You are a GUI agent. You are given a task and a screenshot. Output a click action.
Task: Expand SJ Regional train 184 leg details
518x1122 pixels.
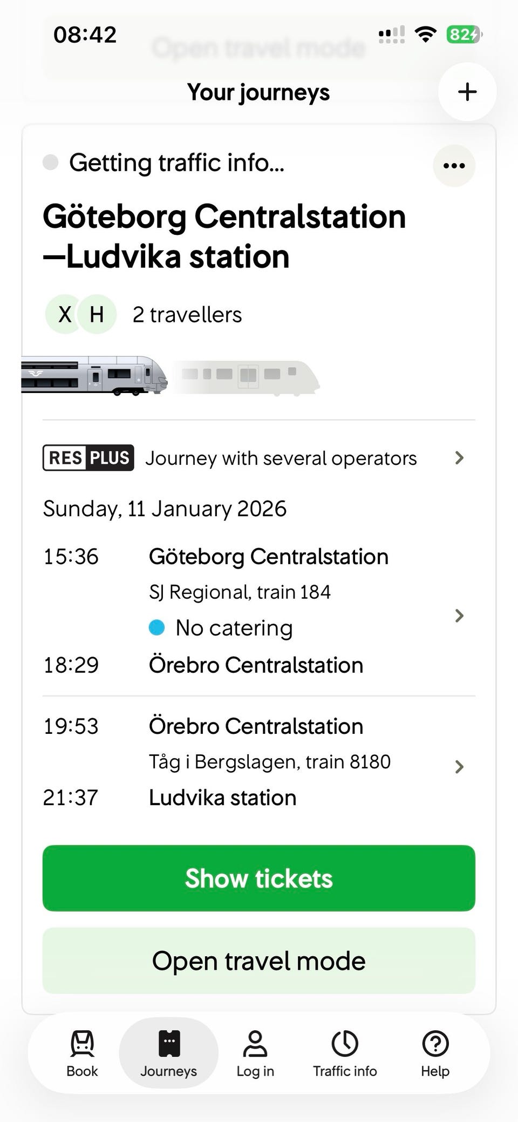[459, 616]
